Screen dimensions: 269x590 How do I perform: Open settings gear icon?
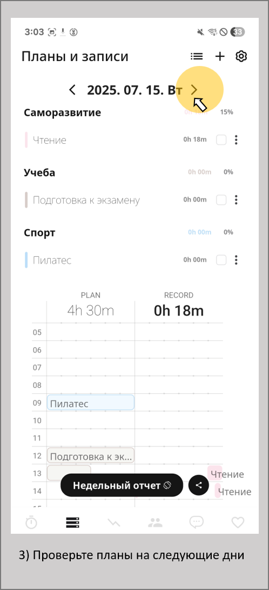[241, 56]
